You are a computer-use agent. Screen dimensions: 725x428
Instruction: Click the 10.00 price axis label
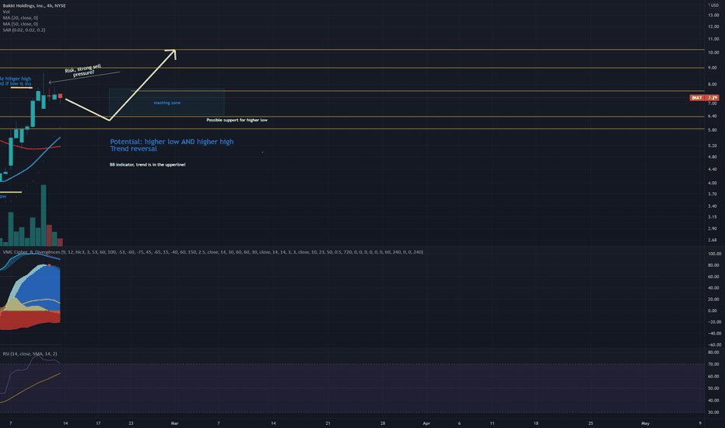pyautogui.click(x=713, y=52)
